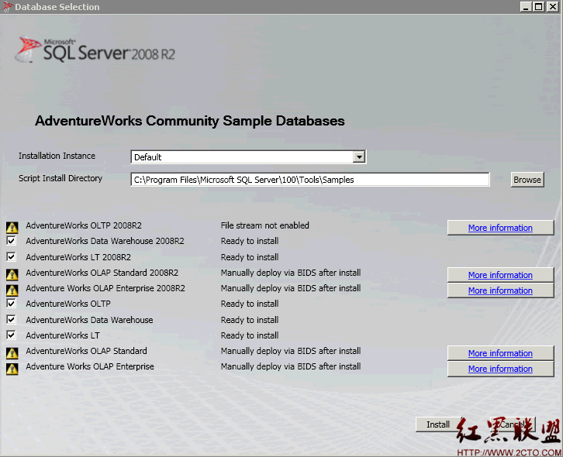The image size is (563, 457).
Task: Click 'AdventureWorks LT 2008R2' label
Action: click(x=78, y=257)
